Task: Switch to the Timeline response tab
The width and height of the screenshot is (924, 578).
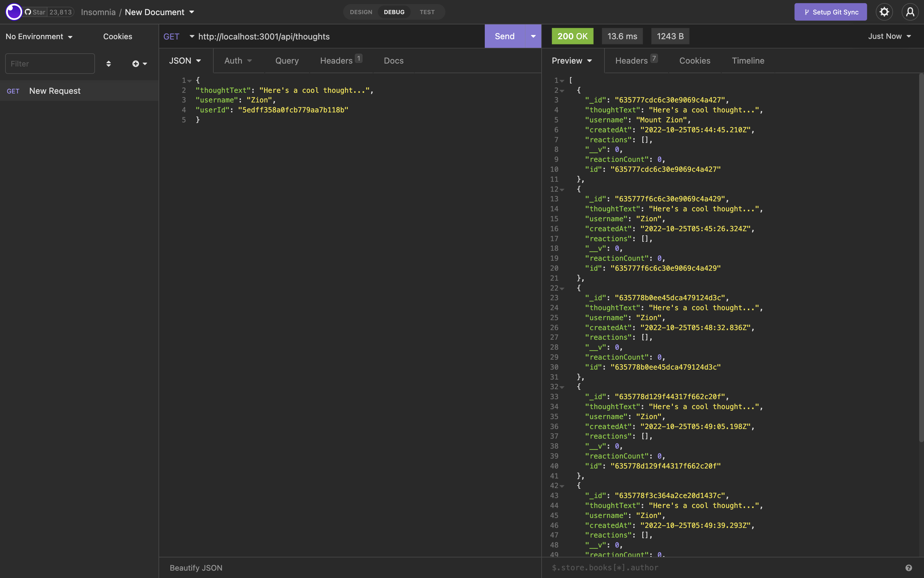Action: [748, 60]
